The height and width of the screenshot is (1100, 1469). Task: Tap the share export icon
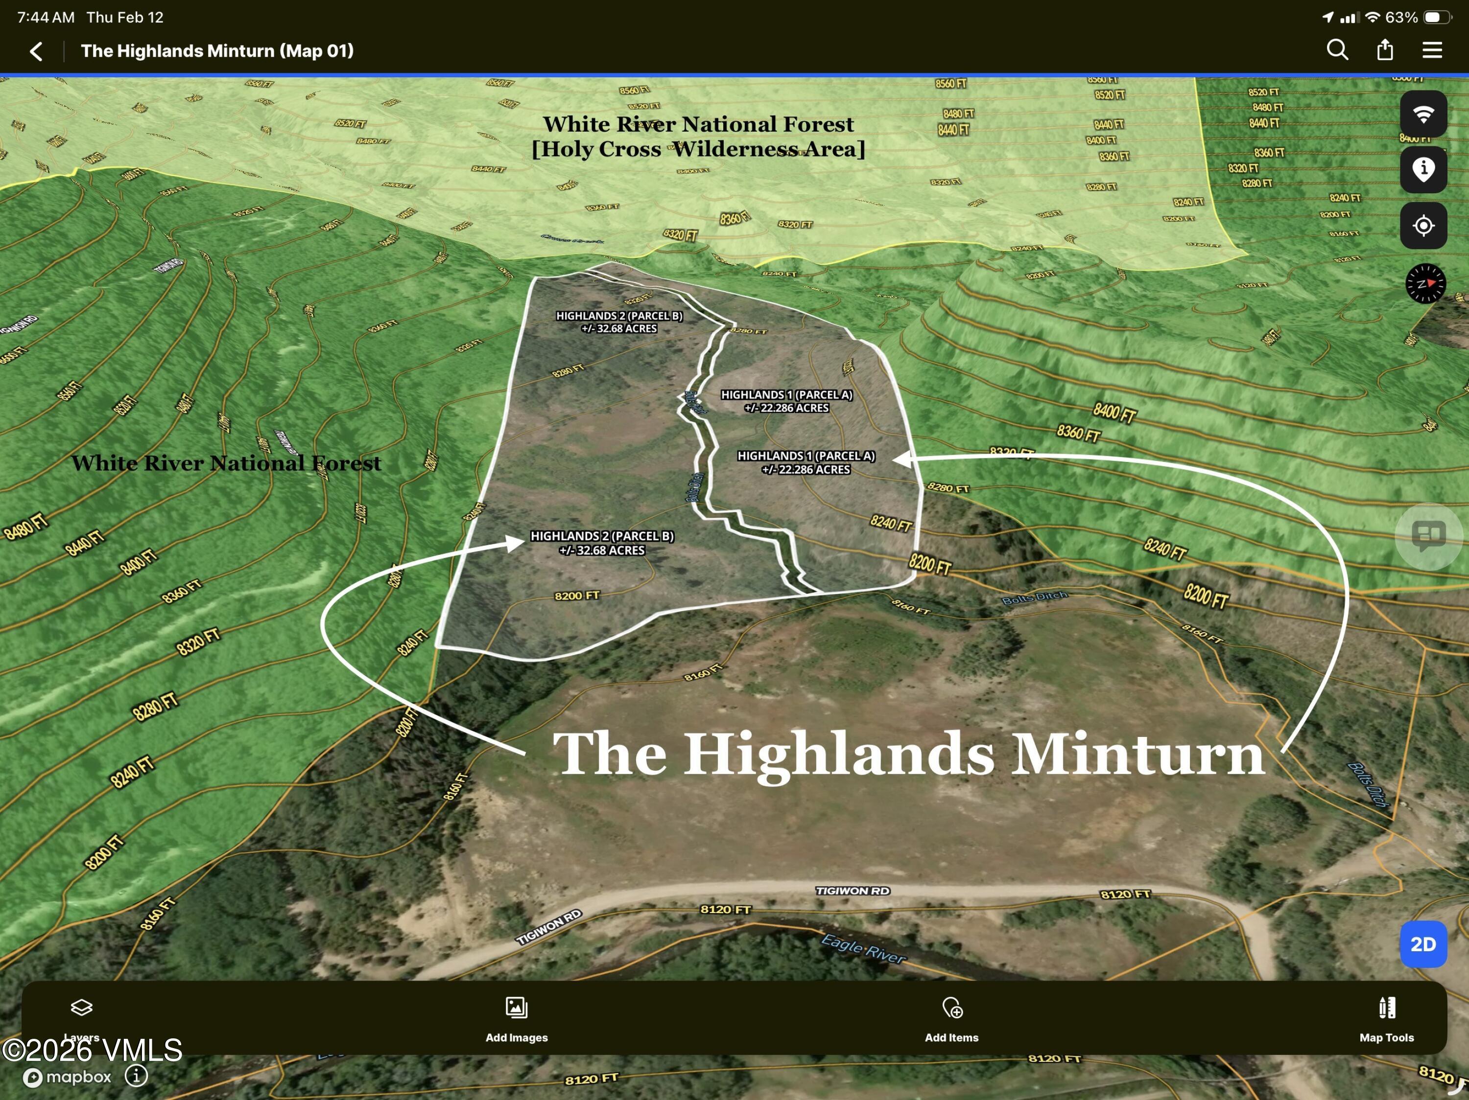(1385, 50)
